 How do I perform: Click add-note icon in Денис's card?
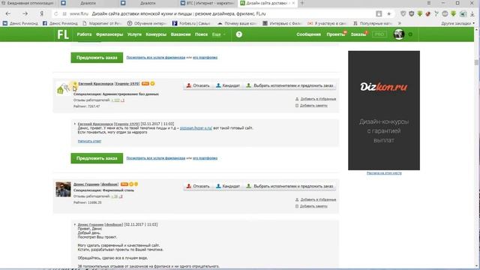(297, 206)
